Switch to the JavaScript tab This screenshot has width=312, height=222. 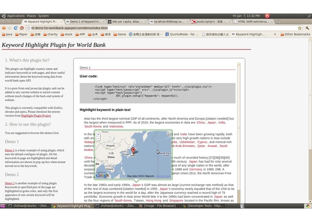pos(211,22)
